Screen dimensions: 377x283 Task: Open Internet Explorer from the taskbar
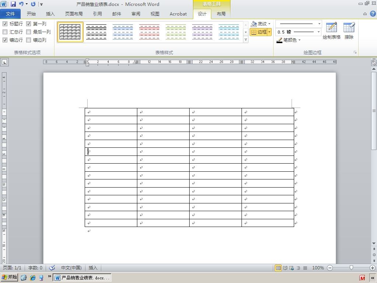tap(33, 278)
